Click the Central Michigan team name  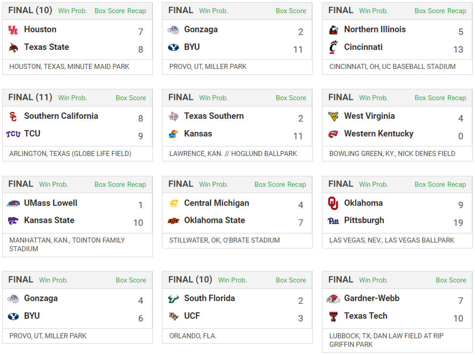(x=217, y=203)
